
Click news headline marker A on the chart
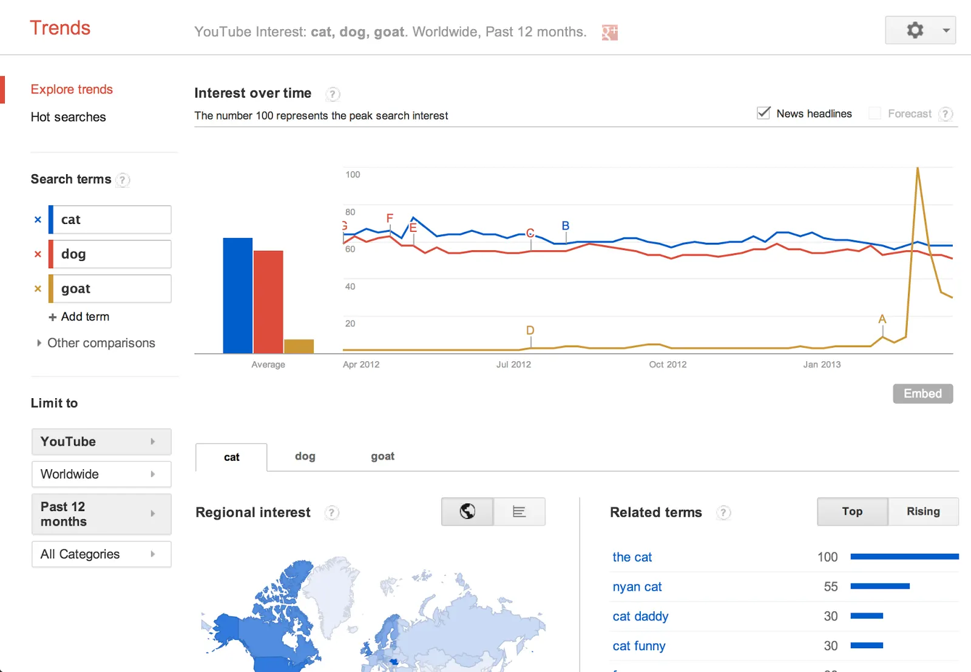tap(882, 318)
